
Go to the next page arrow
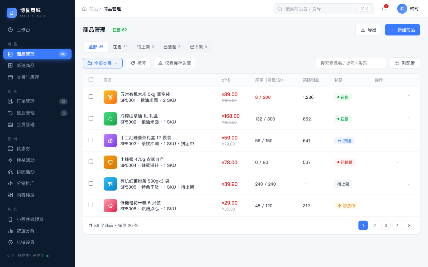409,225
